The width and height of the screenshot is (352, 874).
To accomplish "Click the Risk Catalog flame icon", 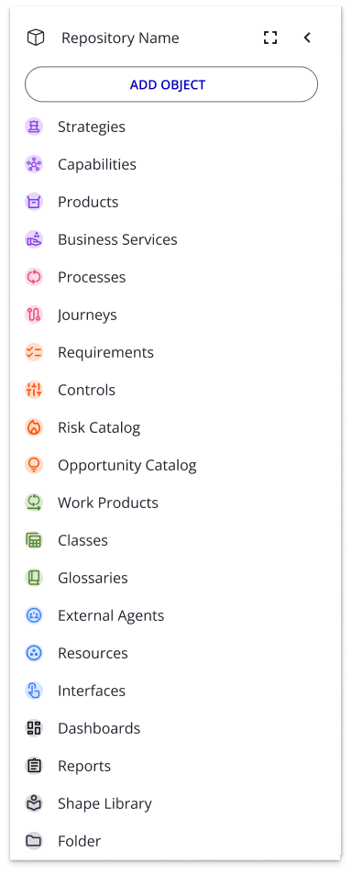I will point(34,428).
